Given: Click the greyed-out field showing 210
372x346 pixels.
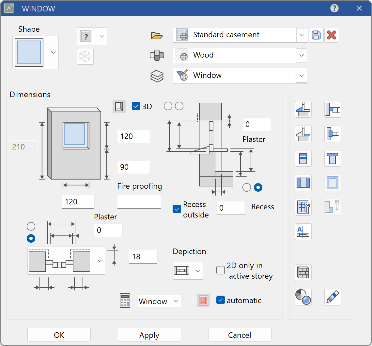Looking at the screenshot, I should click(23, 147).
